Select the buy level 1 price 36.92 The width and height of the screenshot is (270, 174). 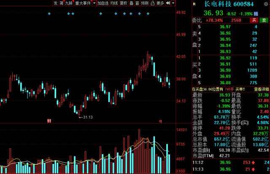click(x=225, y=58)
